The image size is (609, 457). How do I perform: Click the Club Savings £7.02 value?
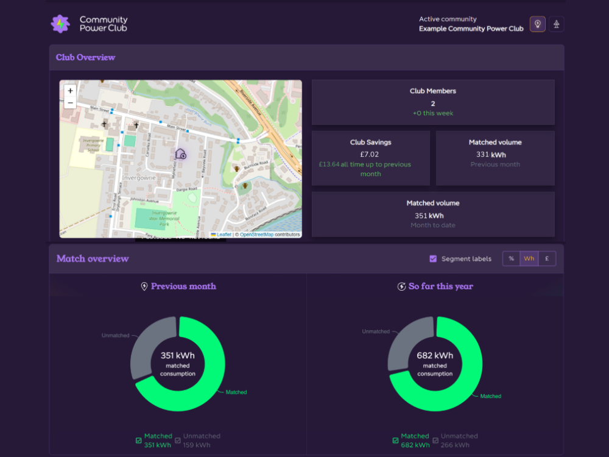pyautogui.click(x=370, y=154)
